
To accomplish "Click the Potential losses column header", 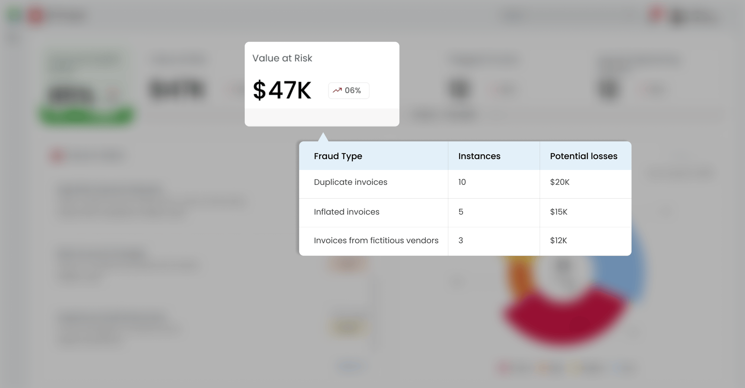I will (x=583, y=156).
